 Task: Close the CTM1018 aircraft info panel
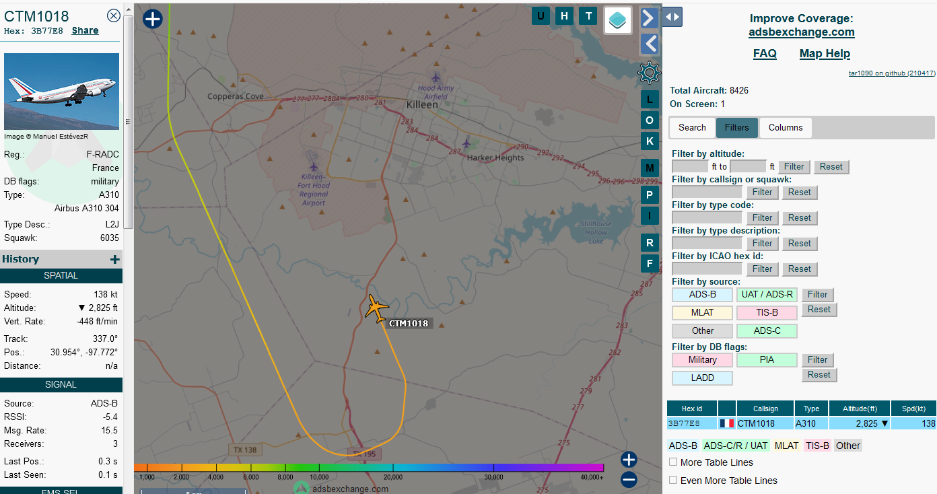pos(114,16)
